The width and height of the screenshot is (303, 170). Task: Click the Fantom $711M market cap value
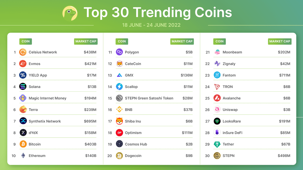click(x=285, y=75)
